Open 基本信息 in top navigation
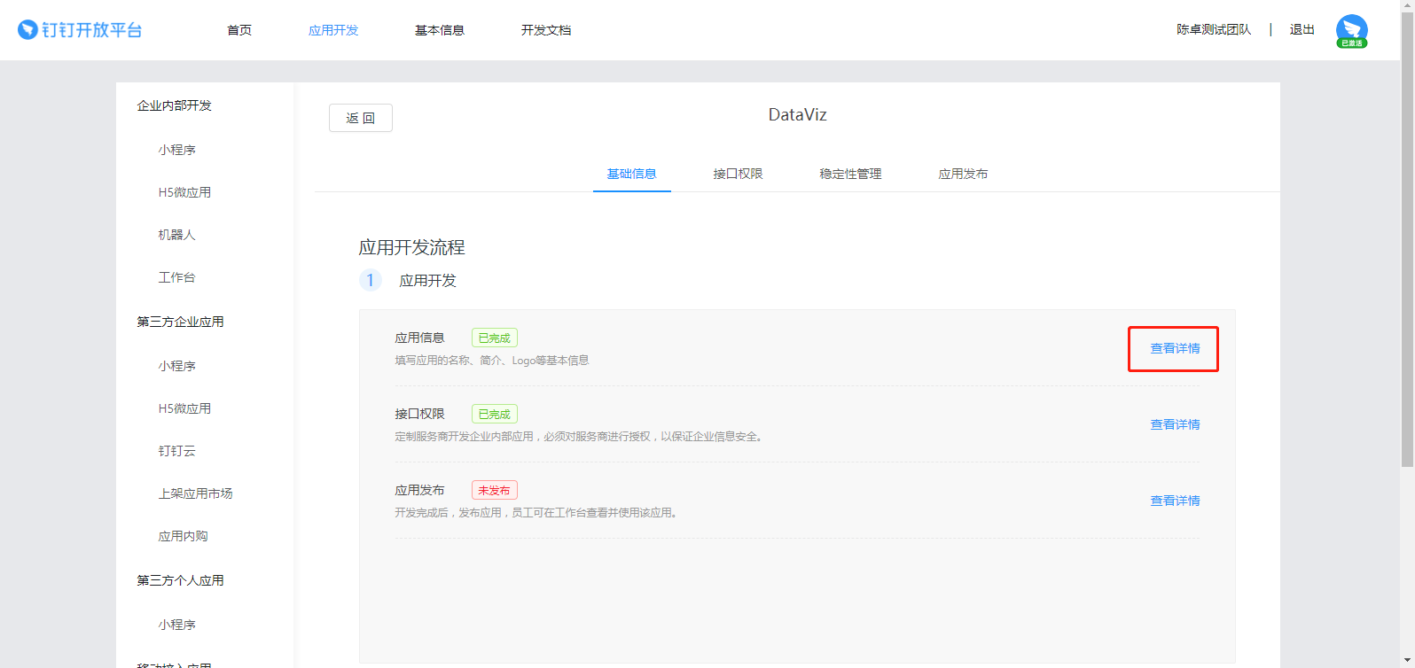1415x668 pixels. point(440,30)
